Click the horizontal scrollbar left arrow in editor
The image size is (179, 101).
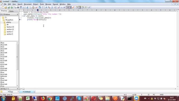point(21,89)
